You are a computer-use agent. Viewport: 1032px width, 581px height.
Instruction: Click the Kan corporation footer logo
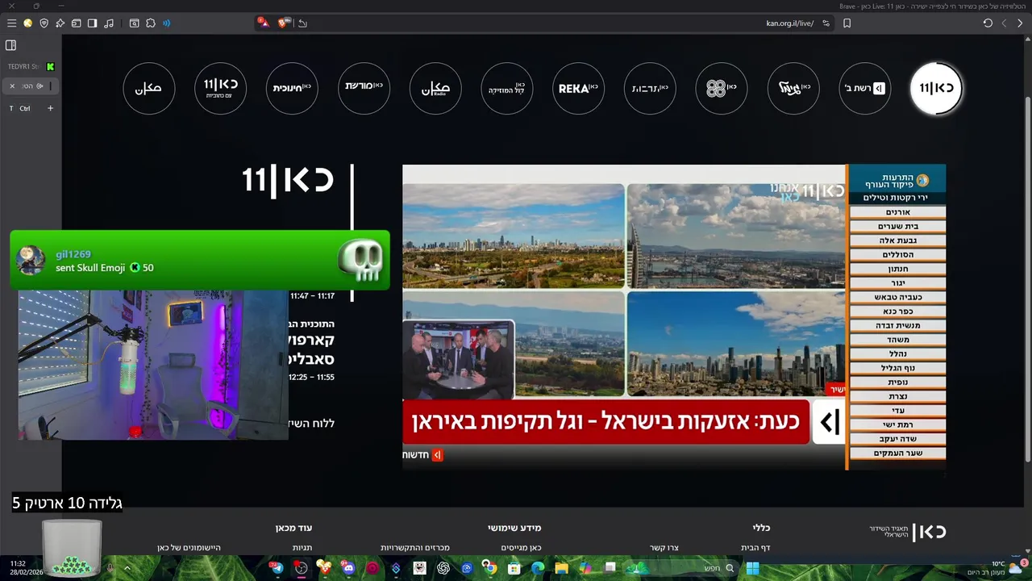point(907,532)
